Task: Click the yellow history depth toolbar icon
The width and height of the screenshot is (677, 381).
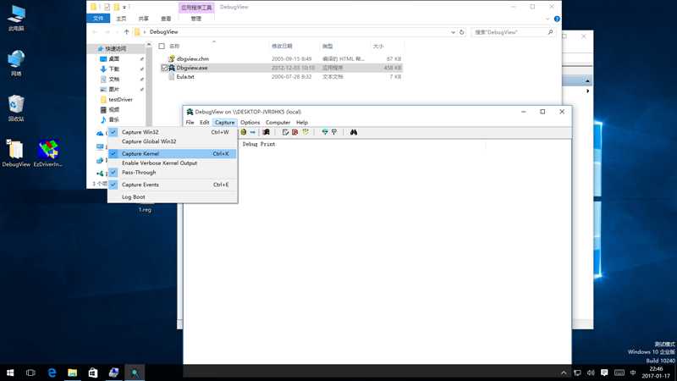Action: [305, 132]
